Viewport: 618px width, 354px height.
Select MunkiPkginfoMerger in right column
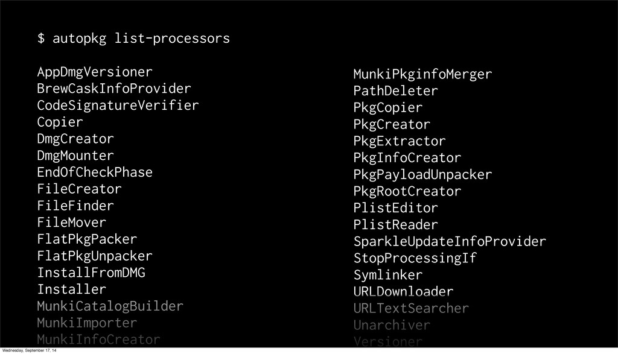pos(422,75)
